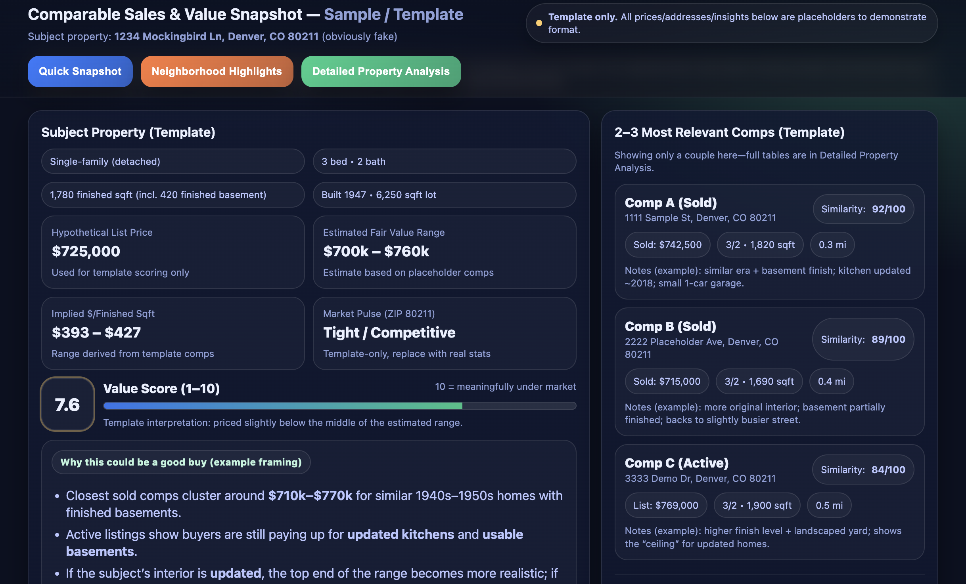Click Comp C's List $769,000 chip
Viewport: 966px width, 584px height.
666,505
